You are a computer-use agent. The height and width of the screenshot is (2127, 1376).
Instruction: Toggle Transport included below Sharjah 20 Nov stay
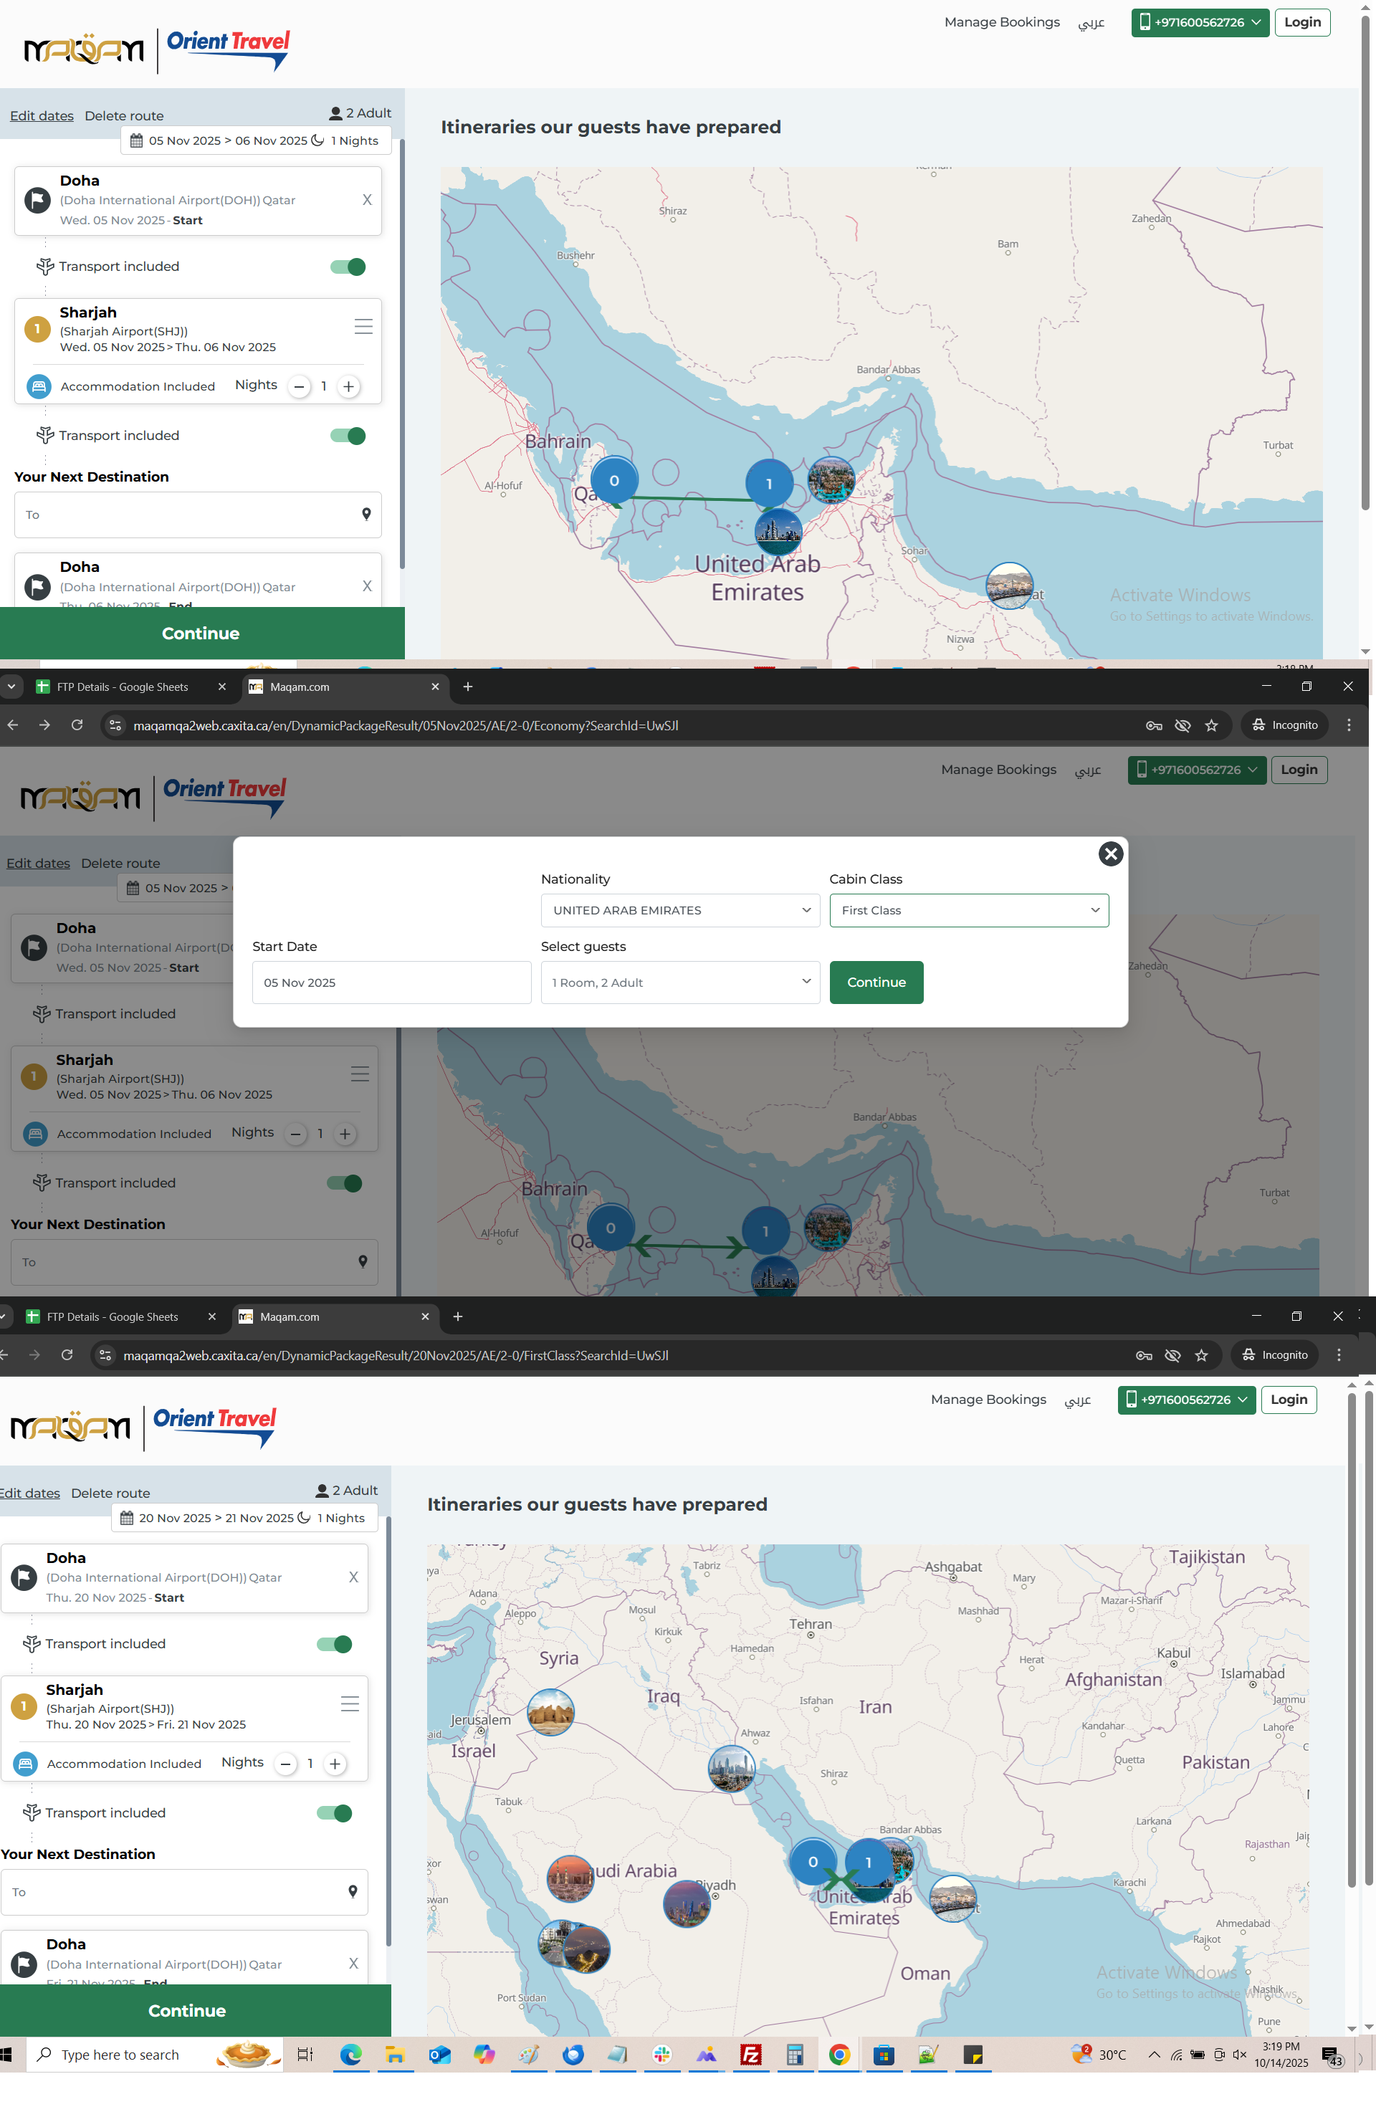[334, 1812]
